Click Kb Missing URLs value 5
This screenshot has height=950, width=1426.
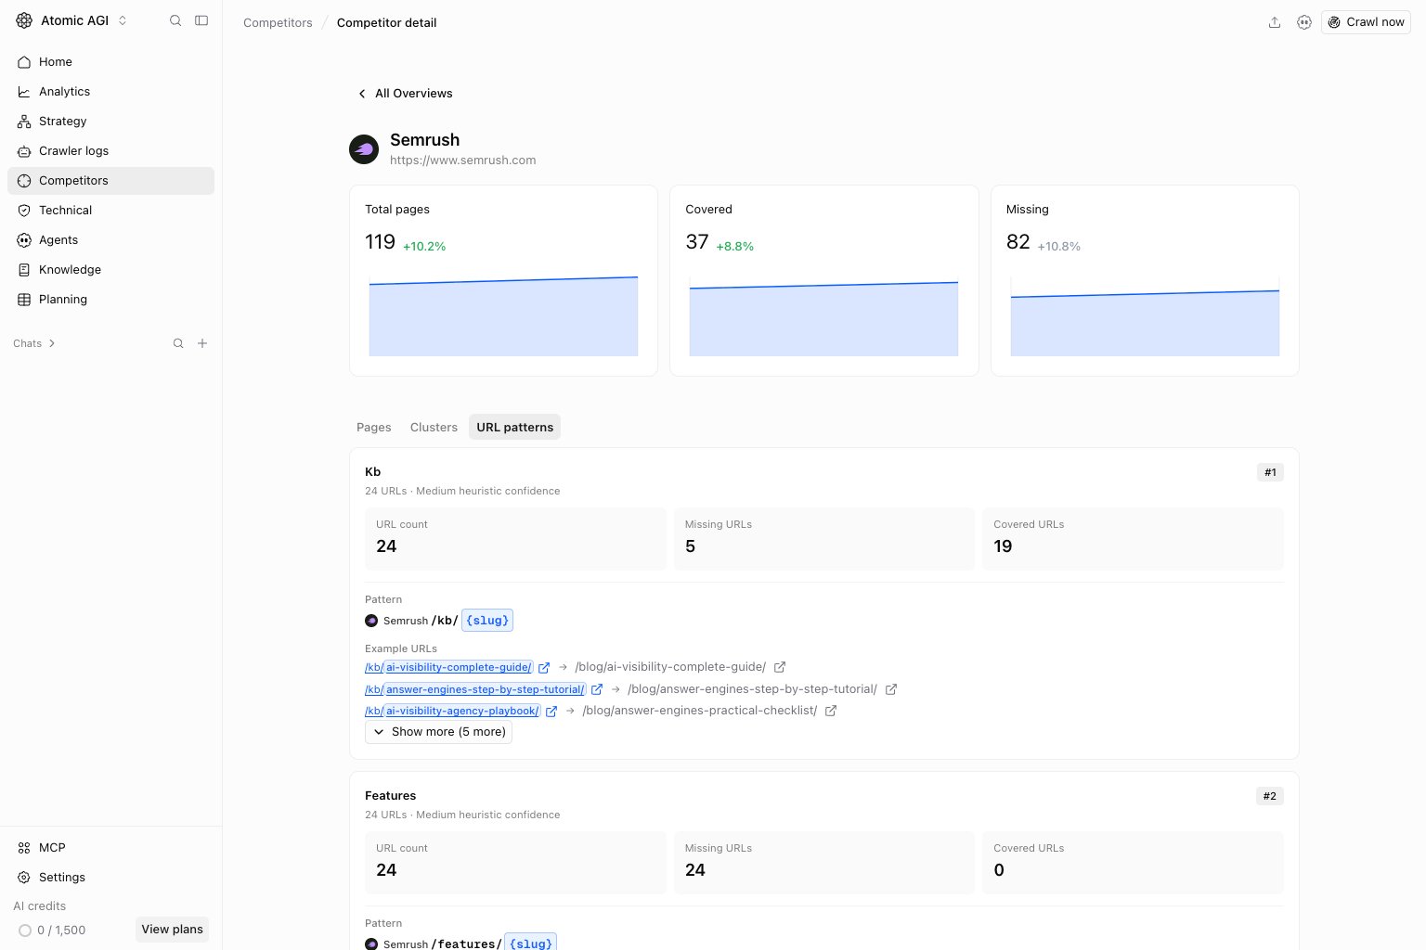pos(690,546)
